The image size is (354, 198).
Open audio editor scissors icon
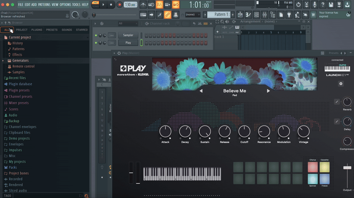tap(306, 5)
